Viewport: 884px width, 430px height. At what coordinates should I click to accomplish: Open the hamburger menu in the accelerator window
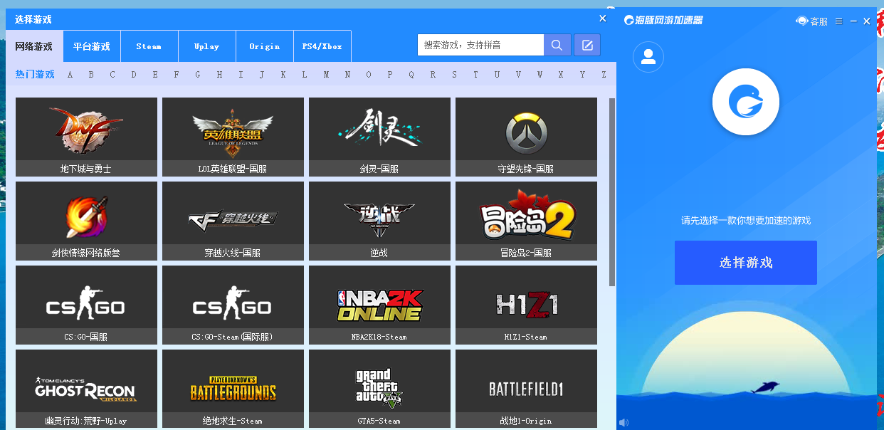839,21
